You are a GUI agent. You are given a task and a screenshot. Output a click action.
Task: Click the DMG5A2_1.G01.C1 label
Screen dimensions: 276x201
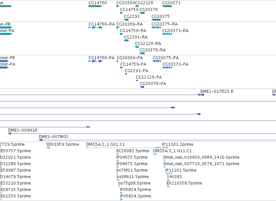pyautogui.click(x=105, y=144)
